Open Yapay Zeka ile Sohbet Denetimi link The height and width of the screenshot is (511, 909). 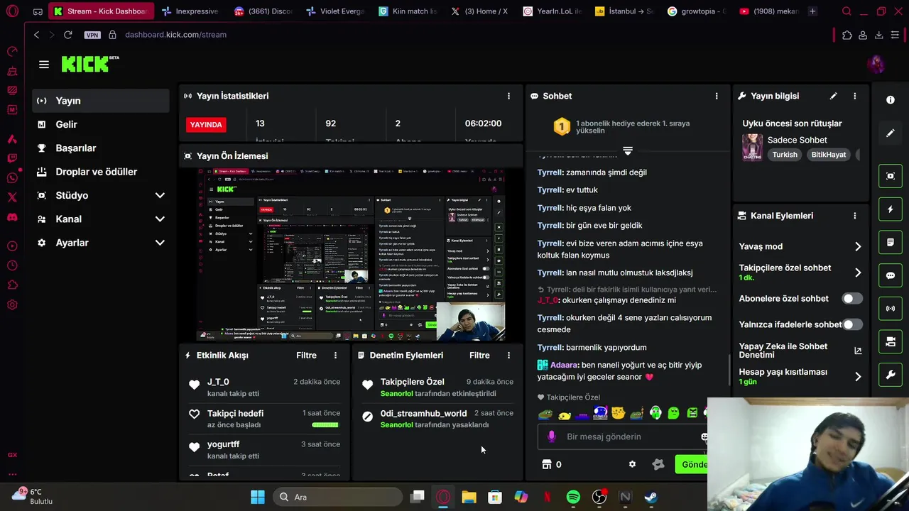[800, 351]
